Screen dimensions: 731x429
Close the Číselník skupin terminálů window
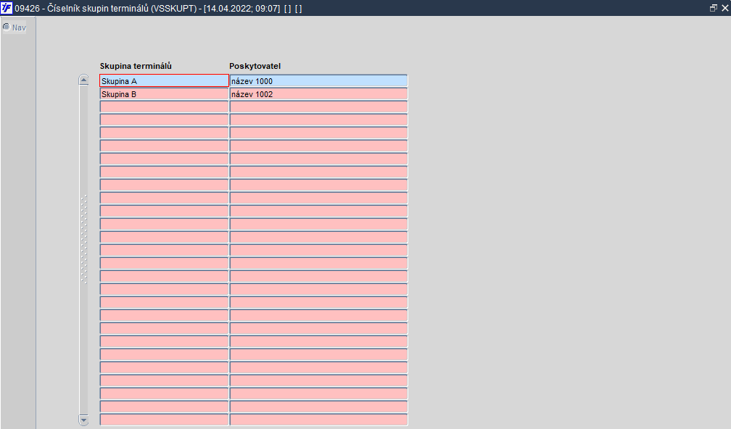tap(725, 8)
